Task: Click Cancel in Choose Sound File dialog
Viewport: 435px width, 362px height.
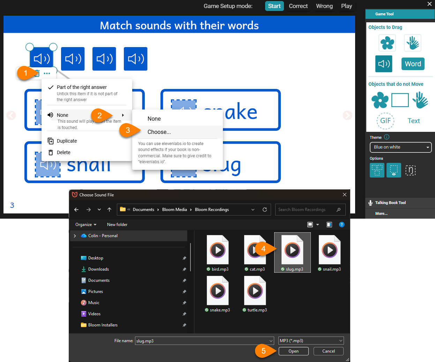Action: (x=328, y=351)
